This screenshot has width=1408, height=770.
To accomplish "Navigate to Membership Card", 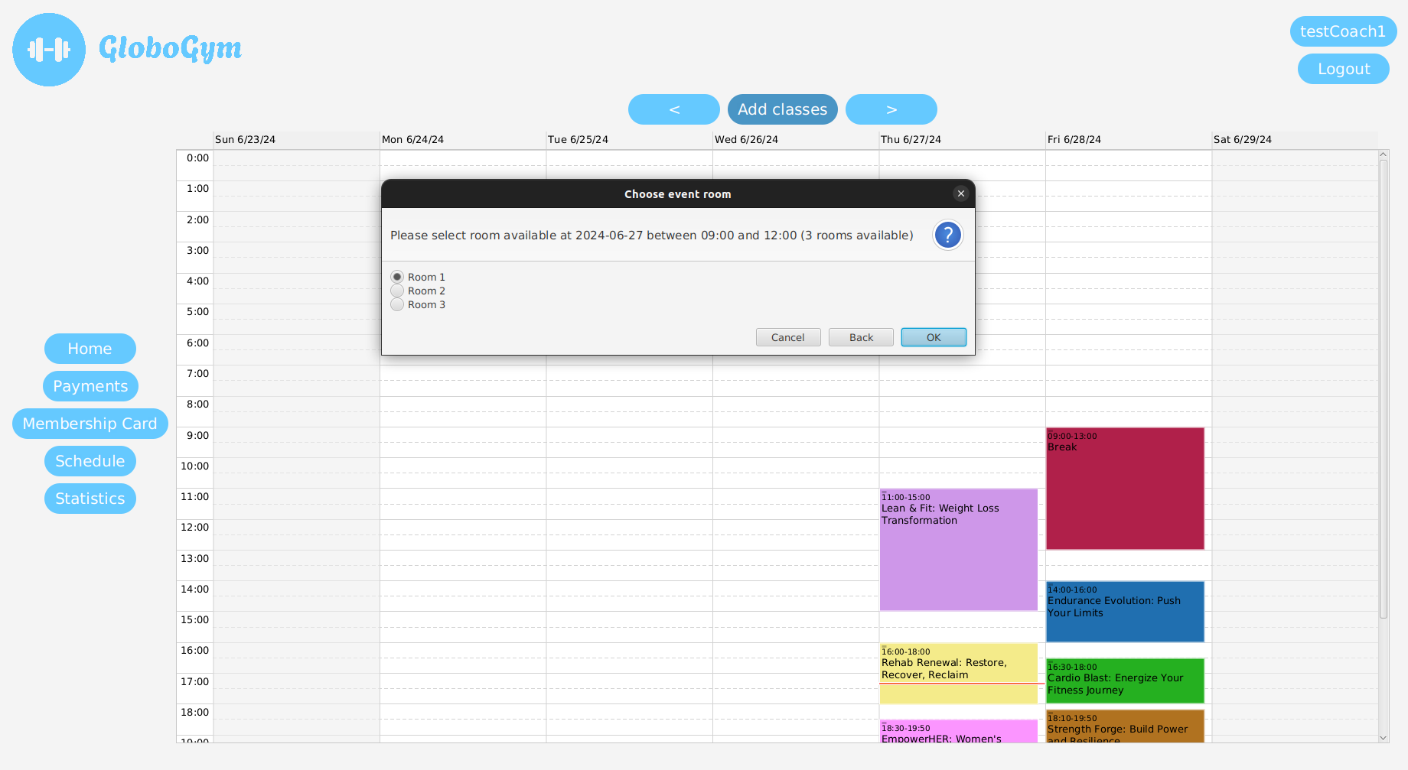I will (90, 424).
